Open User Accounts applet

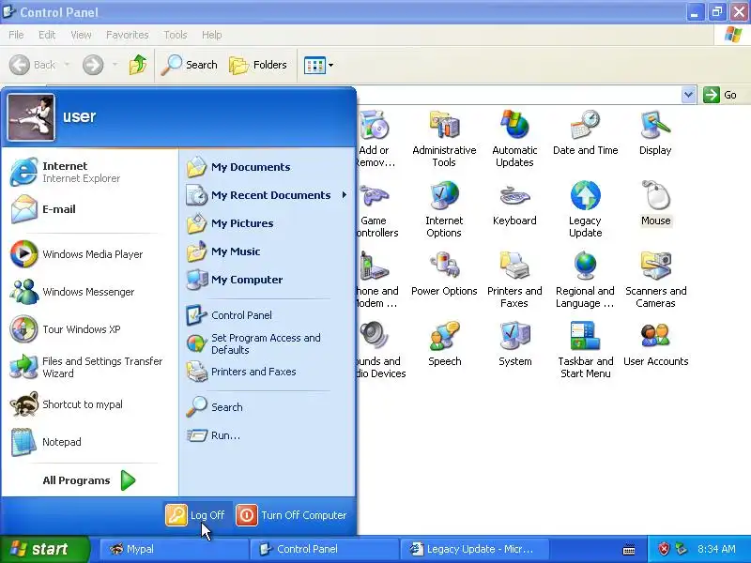[x=655, y=344]
